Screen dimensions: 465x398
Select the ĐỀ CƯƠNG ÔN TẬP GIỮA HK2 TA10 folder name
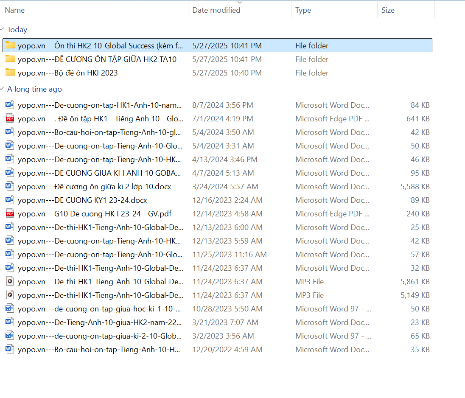click(97, 59)
